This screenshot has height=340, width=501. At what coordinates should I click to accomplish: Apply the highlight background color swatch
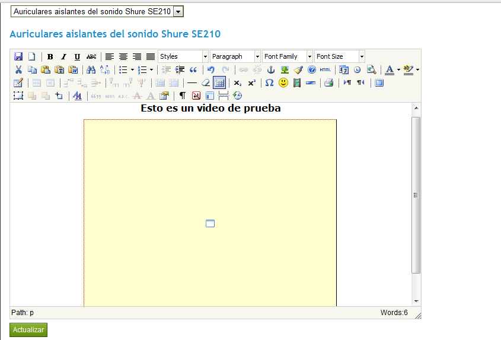coord(409,70)
